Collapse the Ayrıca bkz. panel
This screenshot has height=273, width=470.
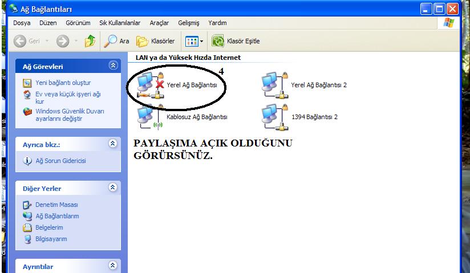113,144
